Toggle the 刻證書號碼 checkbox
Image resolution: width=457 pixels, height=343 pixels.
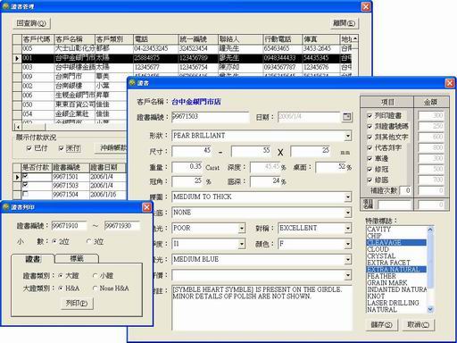370,126
